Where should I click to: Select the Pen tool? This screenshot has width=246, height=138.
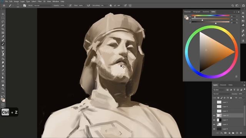[x=3, y=70]
